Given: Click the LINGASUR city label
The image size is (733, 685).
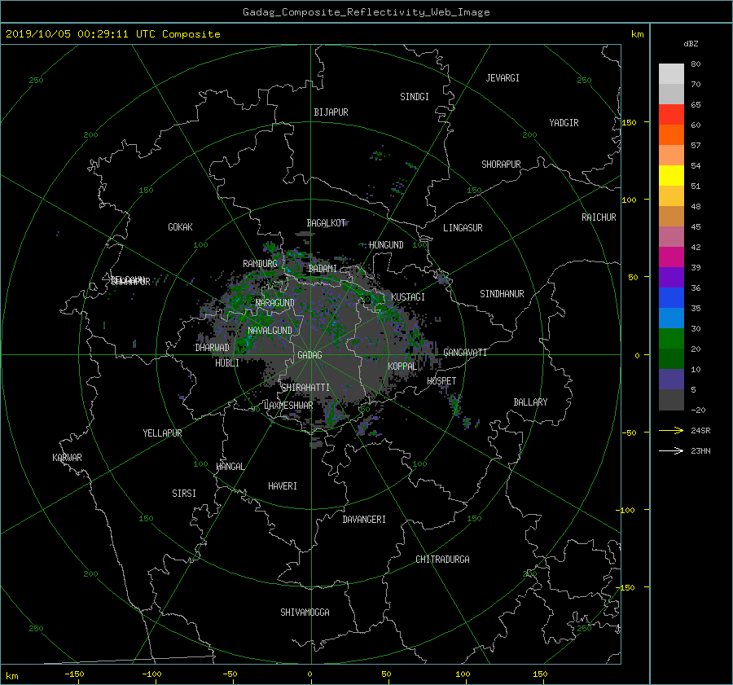Looking at the screenshot, I should tap(463, 228).
